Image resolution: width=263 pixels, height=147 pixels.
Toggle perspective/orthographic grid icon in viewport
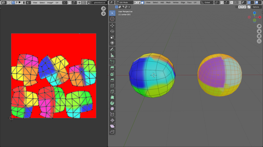(259, 41)
